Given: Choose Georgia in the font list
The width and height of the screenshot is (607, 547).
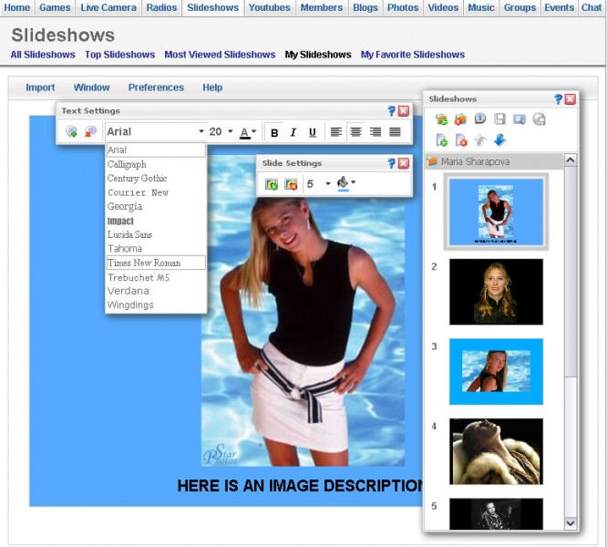Looking at the screenshot, I should pos(156,206).
